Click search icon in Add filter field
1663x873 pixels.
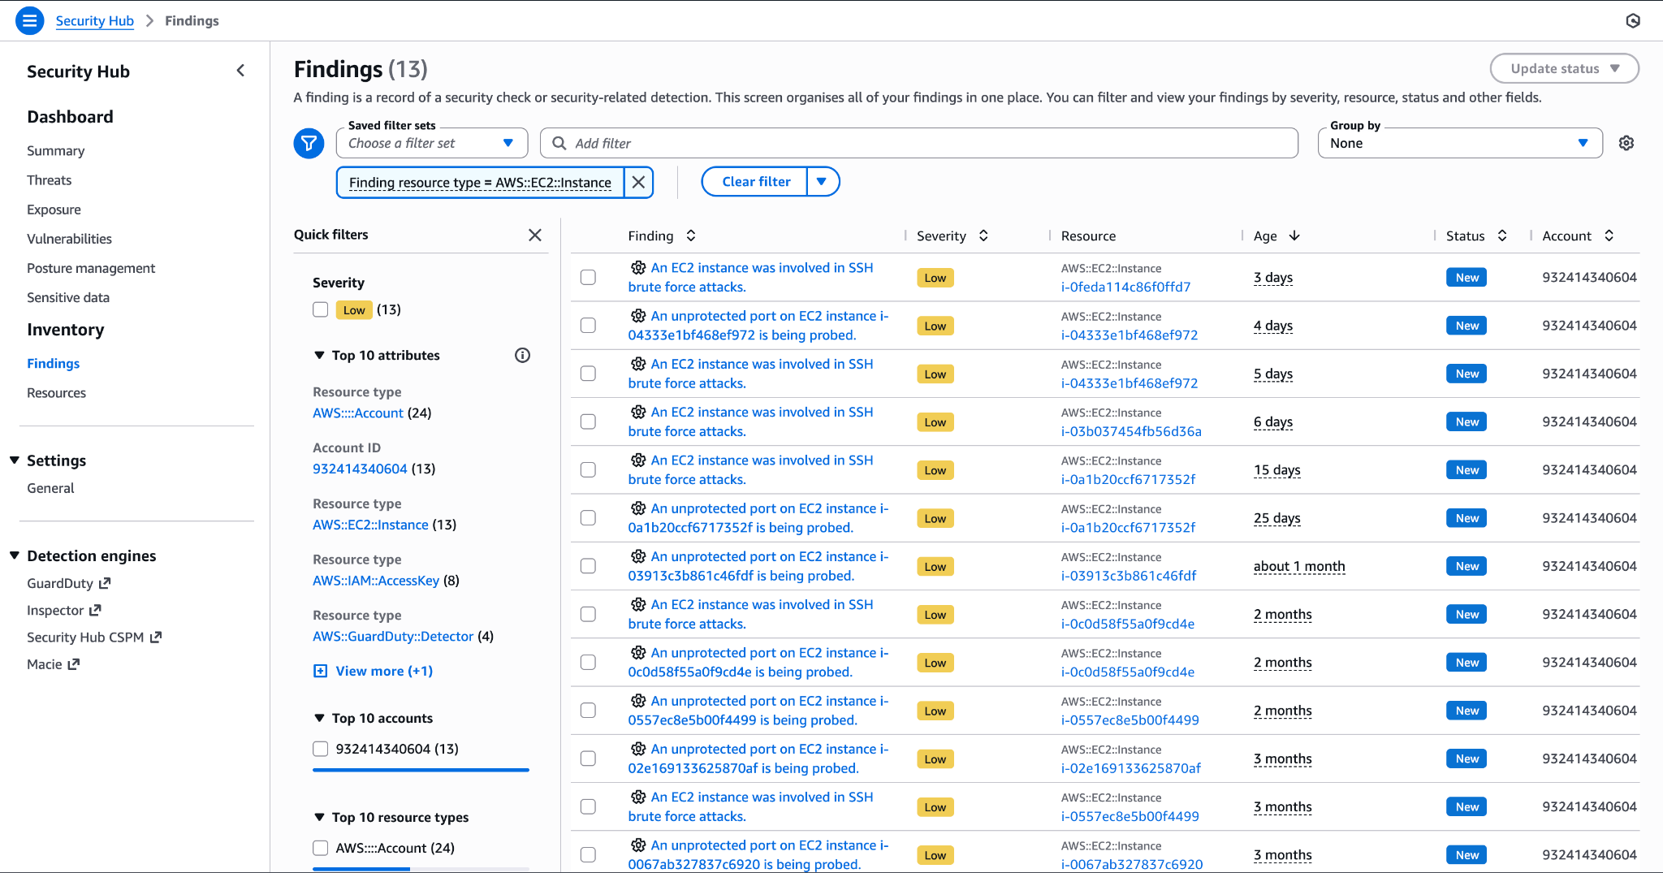tap(559, 143)
